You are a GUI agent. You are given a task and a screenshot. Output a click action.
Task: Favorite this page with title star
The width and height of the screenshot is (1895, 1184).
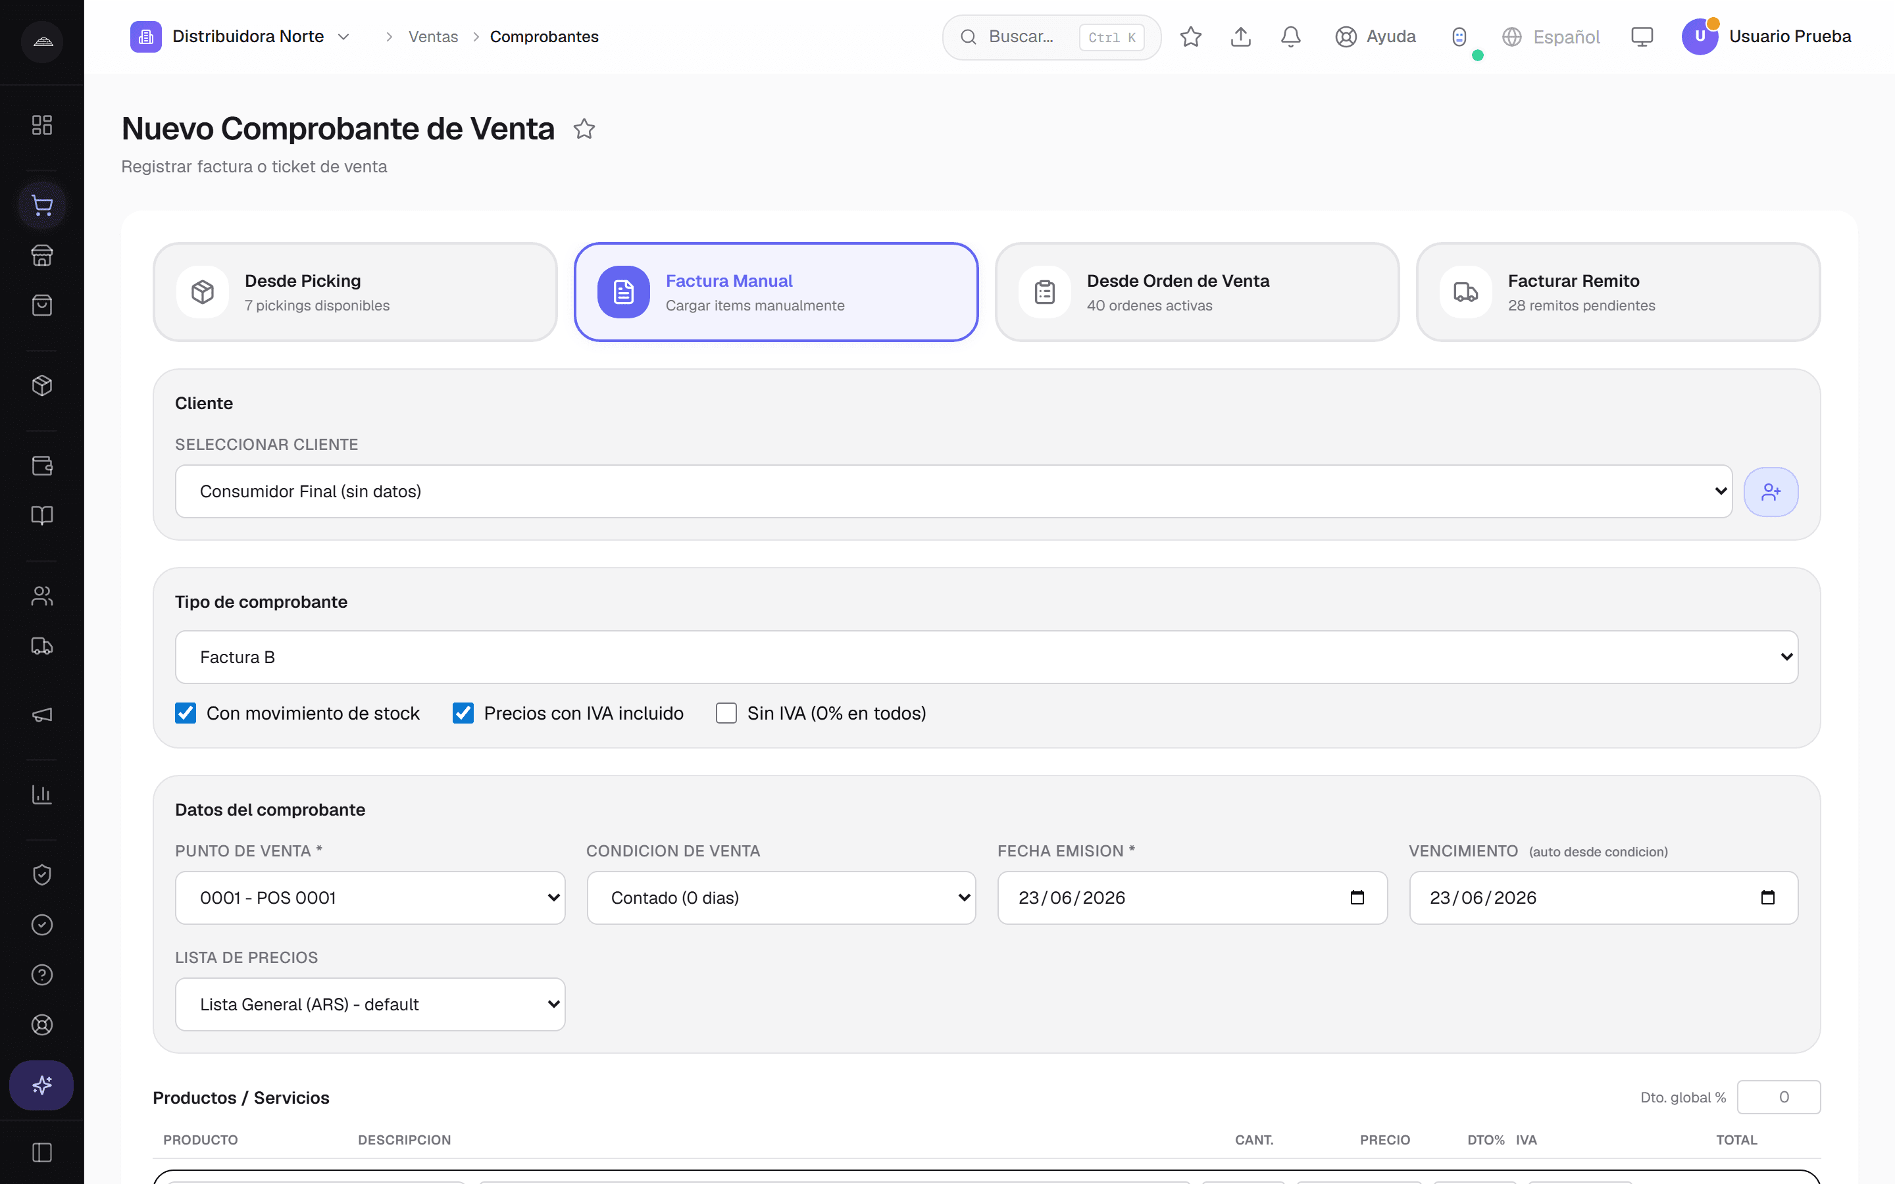[x=584, y=128]
